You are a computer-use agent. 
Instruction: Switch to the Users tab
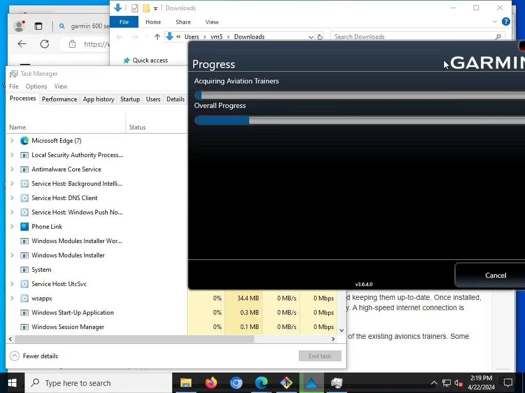click(x=153, y=99)
